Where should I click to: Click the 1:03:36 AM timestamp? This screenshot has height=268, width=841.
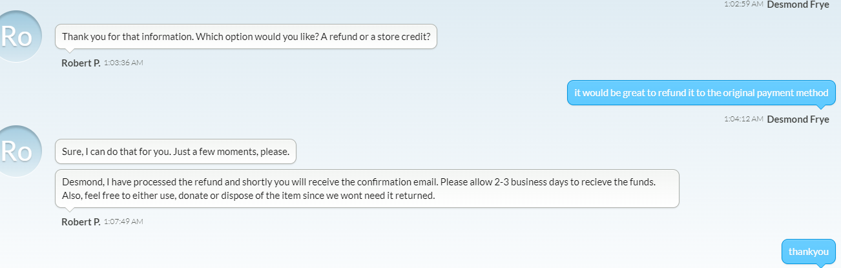click(x=123, y=63)
